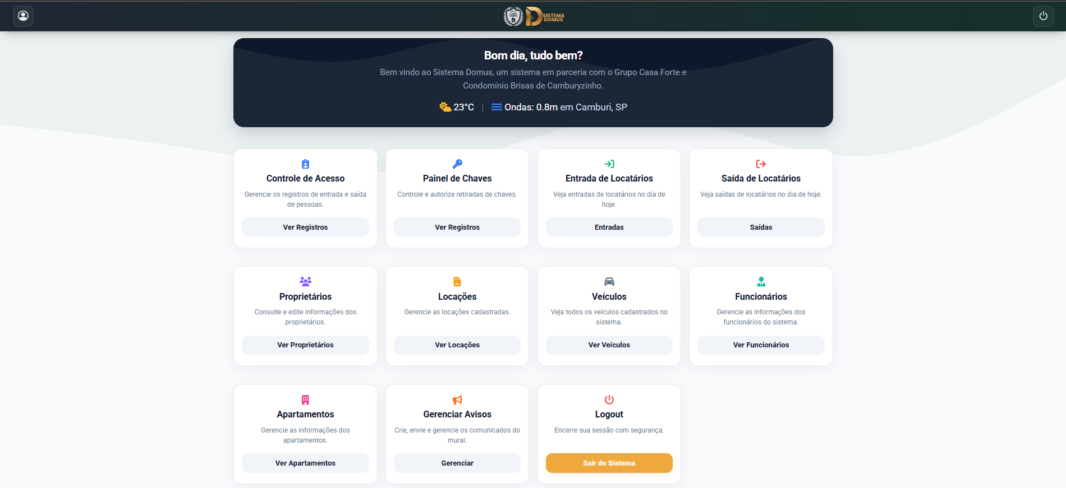Open Ver Funcionários
The height and width of the screenshot is (488, 1066).
click(761, 345)
